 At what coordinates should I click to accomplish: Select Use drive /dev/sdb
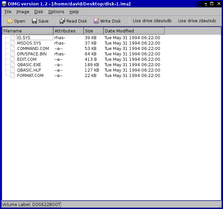click(152, 21)
